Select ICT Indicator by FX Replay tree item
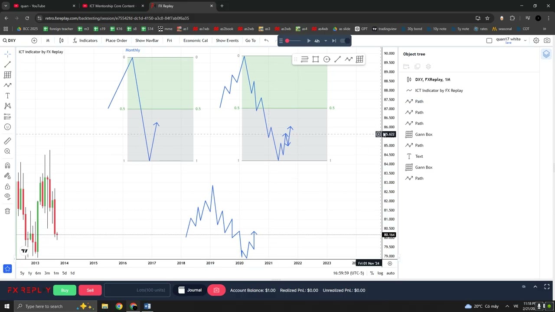This screenshot has height=312, width=555. [439, 91]
